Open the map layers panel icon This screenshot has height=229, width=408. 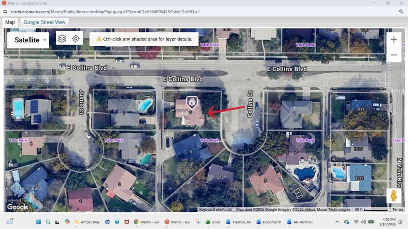pos(62,39)
